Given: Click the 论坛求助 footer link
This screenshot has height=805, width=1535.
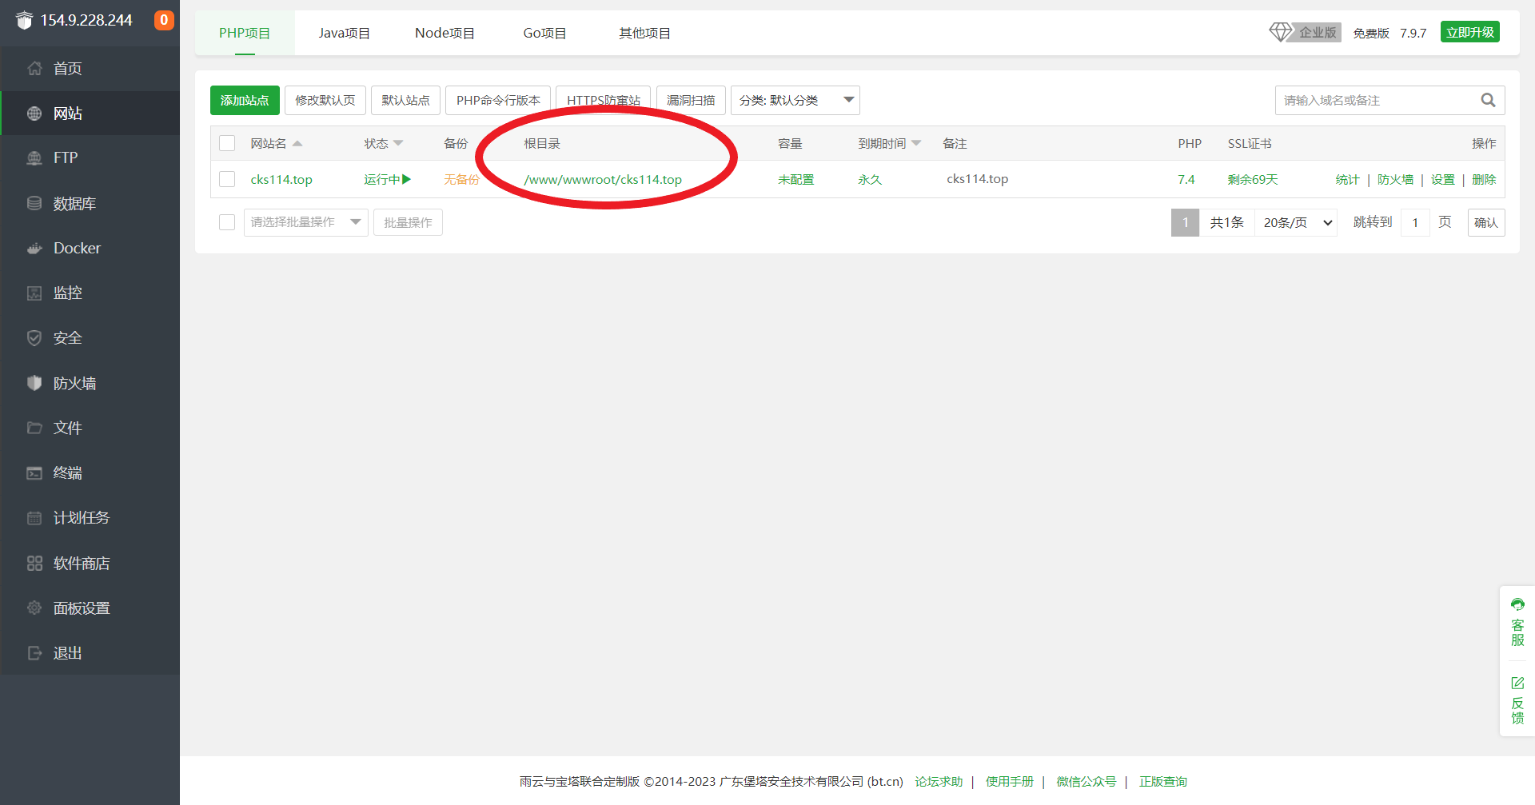Looking at the screenshot, I should tap(939, 781).
